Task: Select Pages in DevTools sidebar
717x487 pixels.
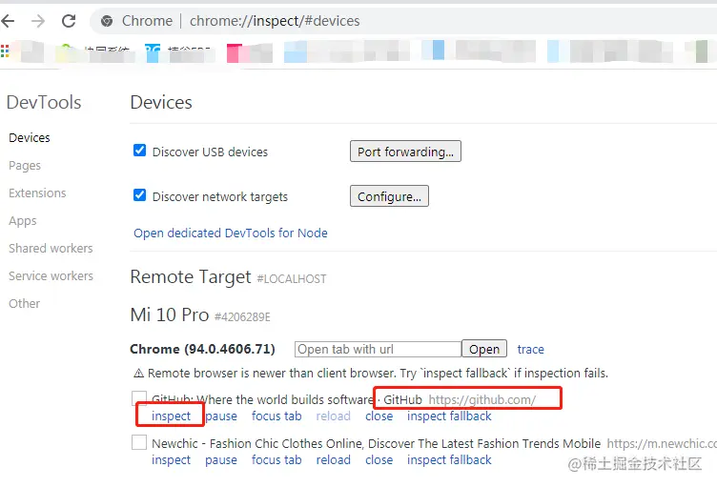Action: click(x=25, y=166)
